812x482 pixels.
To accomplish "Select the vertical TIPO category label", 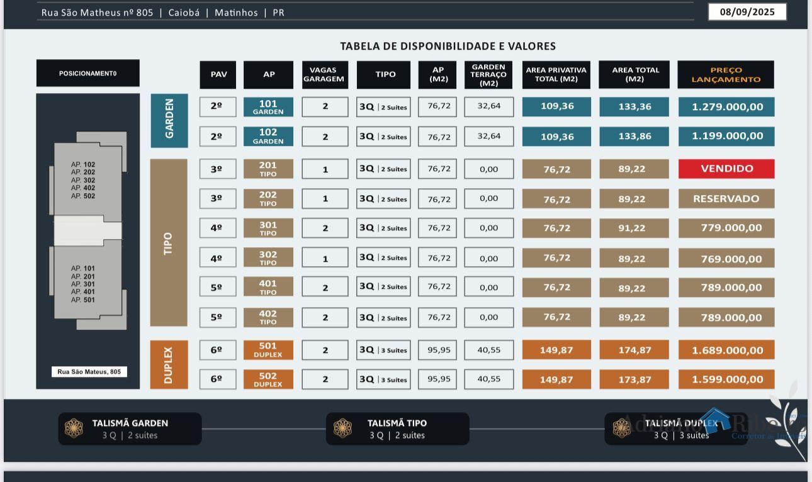I will point(169,243).
